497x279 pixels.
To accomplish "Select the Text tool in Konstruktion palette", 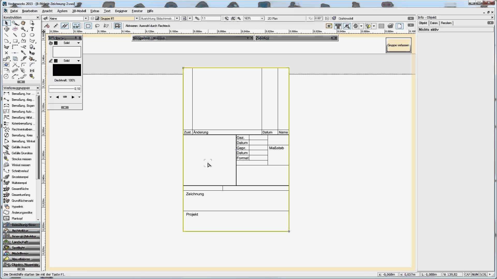I will [32, 29].
